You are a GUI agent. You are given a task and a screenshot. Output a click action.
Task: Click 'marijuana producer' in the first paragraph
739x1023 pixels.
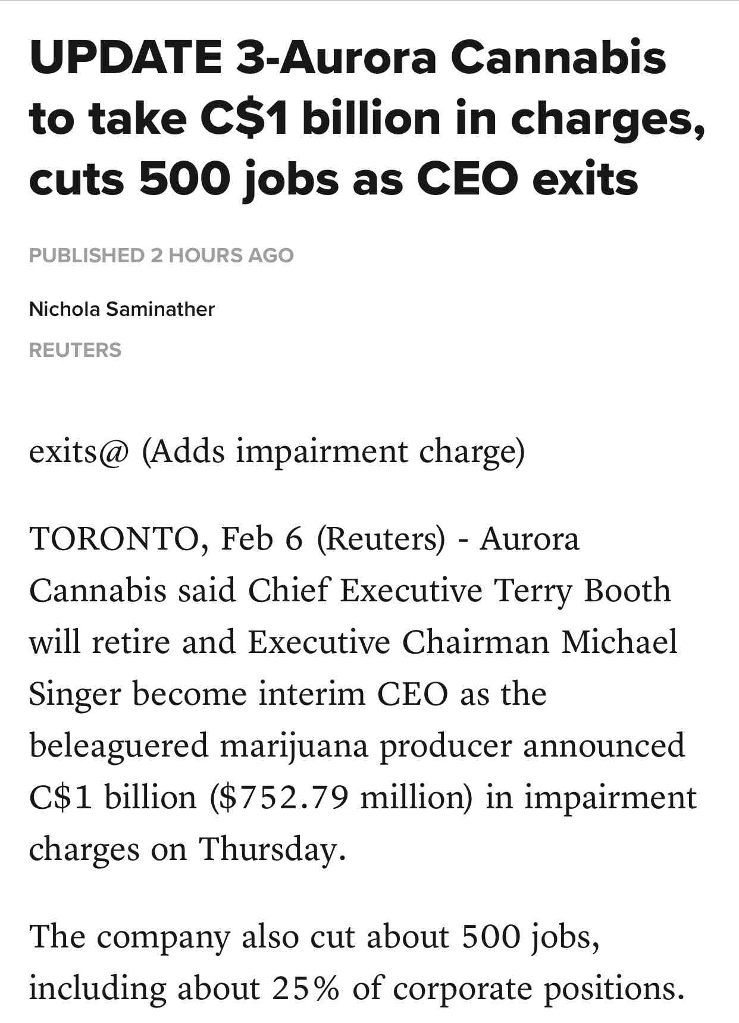(366, 745)
